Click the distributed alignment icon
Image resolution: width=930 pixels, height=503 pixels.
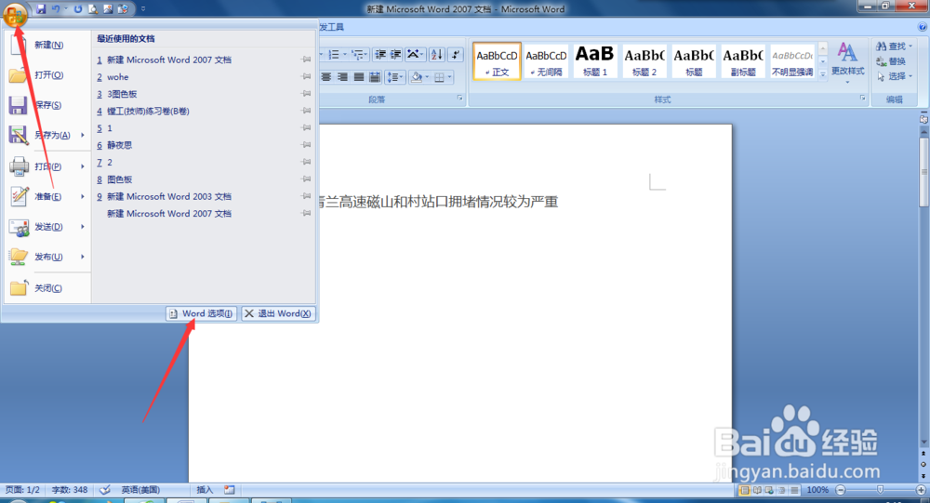point(375,77)
